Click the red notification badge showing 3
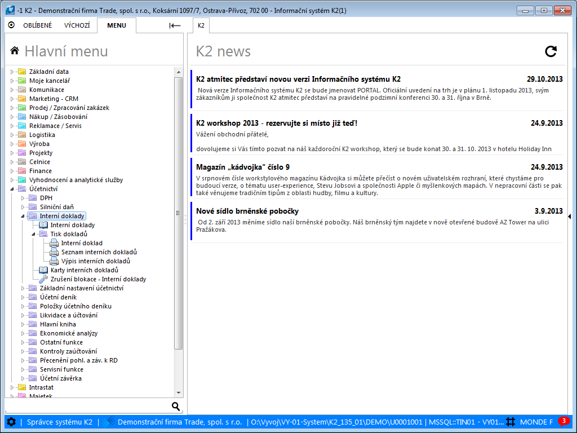Image resolution: width=577 pixels, height=433 pixels. 563,421
